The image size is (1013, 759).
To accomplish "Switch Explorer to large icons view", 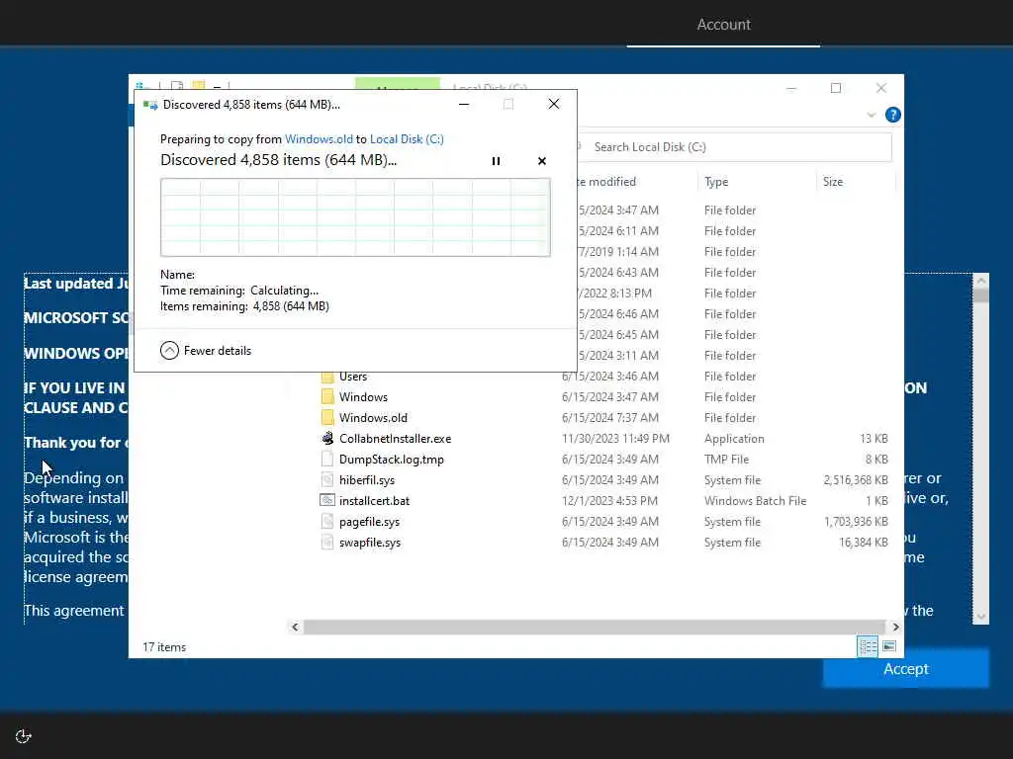I will click(889, 646).
